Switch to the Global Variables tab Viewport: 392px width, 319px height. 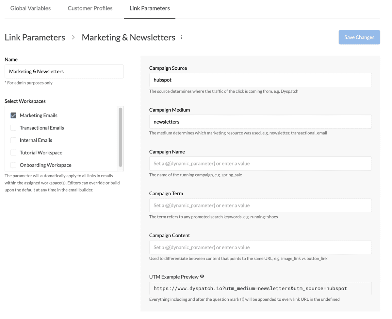click(30, 9)
